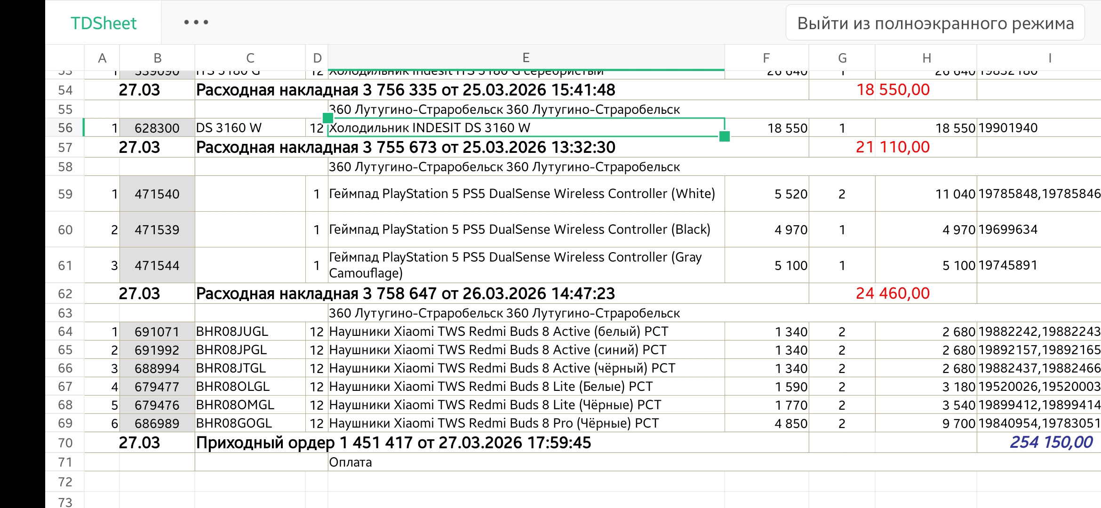
Task: Select cell with product code 471540
Action: tap(157, 194)
